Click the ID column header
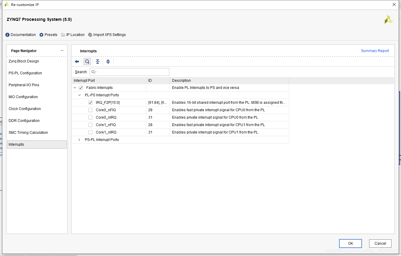The width and height of the screenshot is (401, 256). coord(158,81)
